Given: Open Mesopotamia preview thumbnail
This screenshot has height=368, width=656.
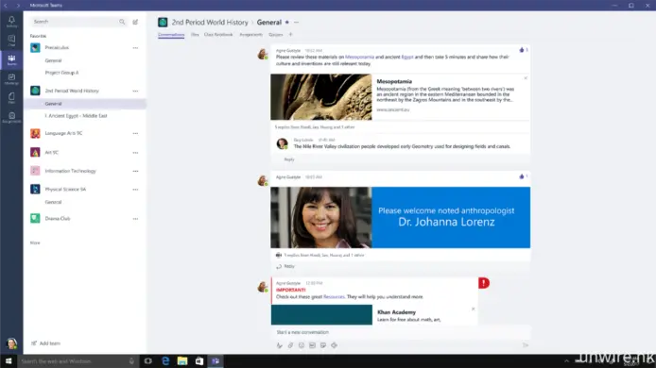Looking at the screenshot, I should [x=320, y=97].
